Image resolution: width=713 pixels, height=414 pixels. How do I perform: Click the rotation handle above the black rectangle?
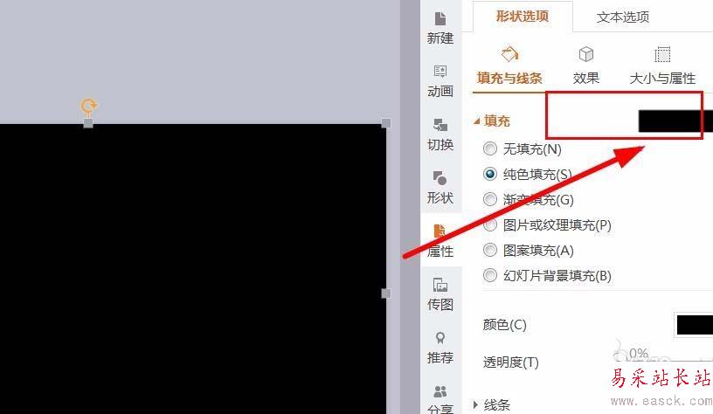click(x=88, y=106)
